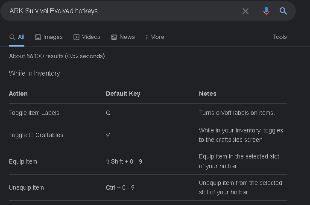310x205 pixels.
Task: Switch to the Videos tab
Action: coord(87,37)
